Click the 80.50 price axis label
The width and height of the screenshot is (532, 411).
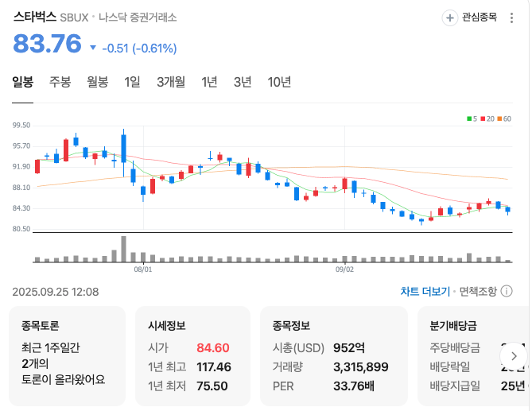21,229
